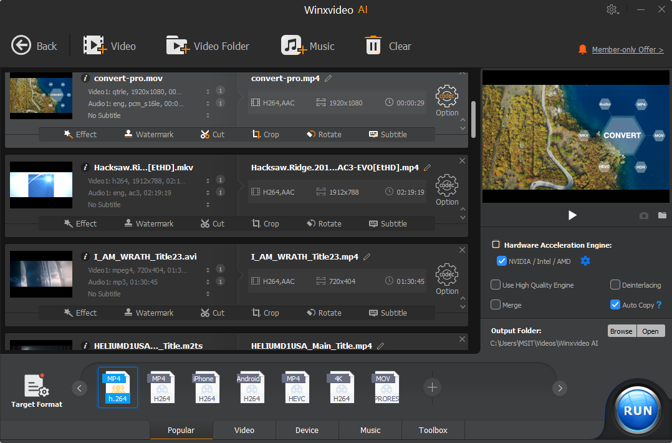Click the Video Folder add icon

[x=178, y=46]
